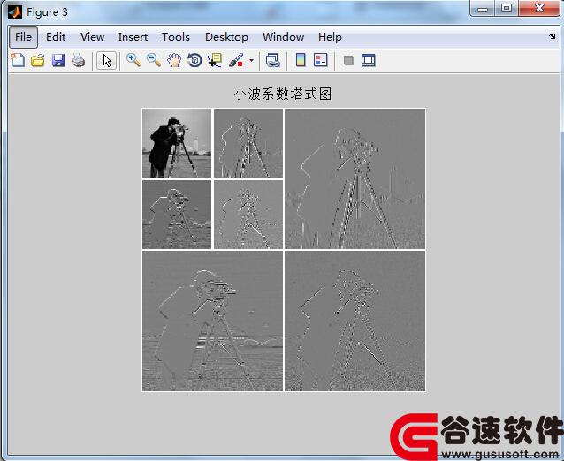
Task: Click the Show Plot Tools and Dock icon
Action: click(x=369, y=60)
